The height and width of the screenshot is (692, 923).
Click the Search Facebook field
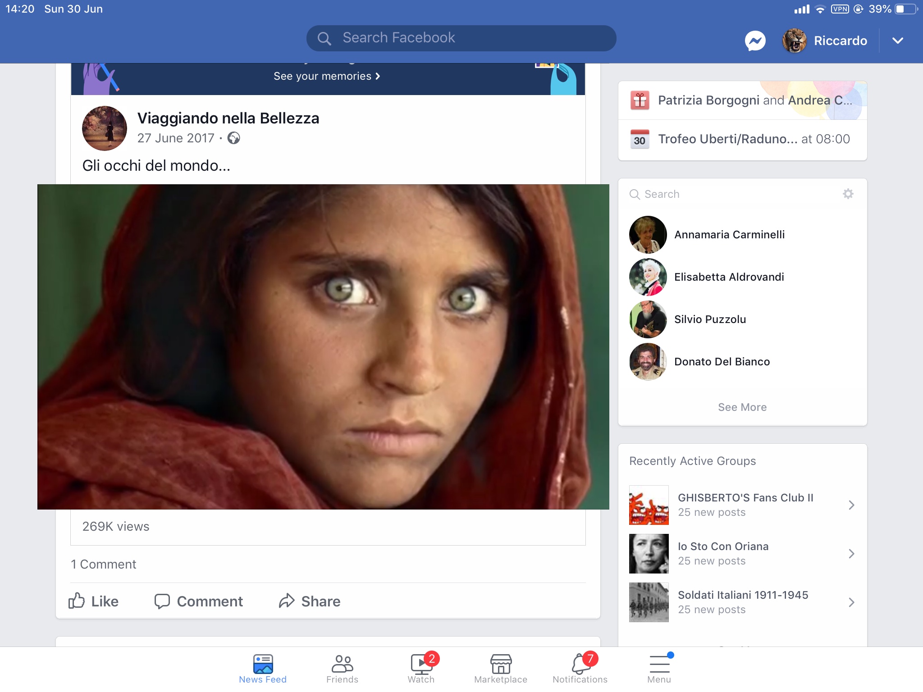(461, 38)
